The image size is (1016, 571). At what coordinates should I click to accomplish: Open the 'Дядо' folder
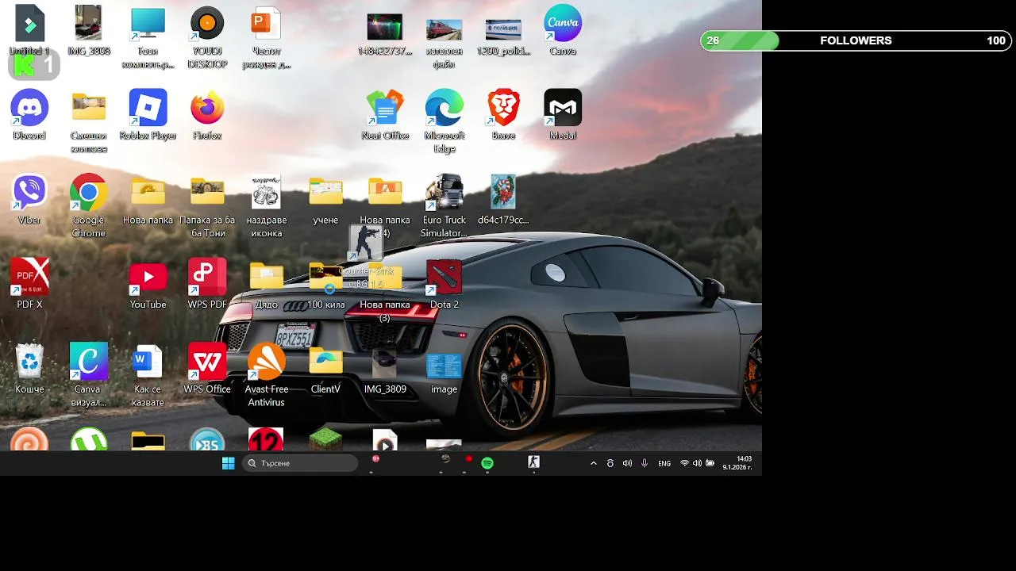pyautogui.click(x=267, y=278)
